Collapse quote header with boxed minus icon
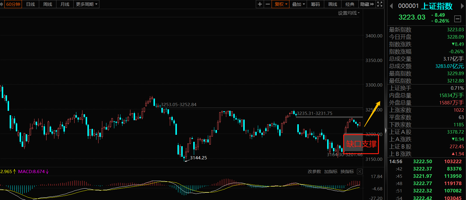Image resolution: width=466 pixels, height=200 pixels. click(x=458, y=19)
